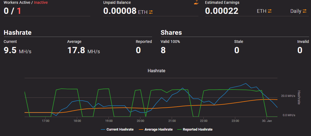
Task: Click the payout hand icon above Unpaid Balance
Action: (196, 2)
